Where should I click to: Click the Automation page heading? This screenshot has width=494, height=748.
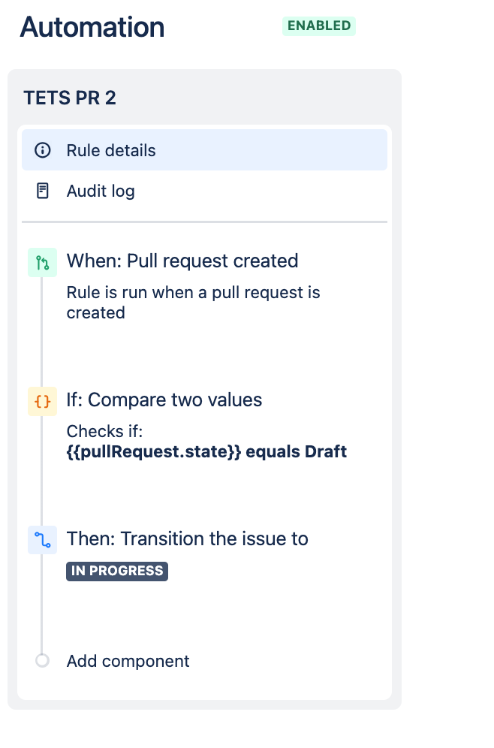[91, 27]
